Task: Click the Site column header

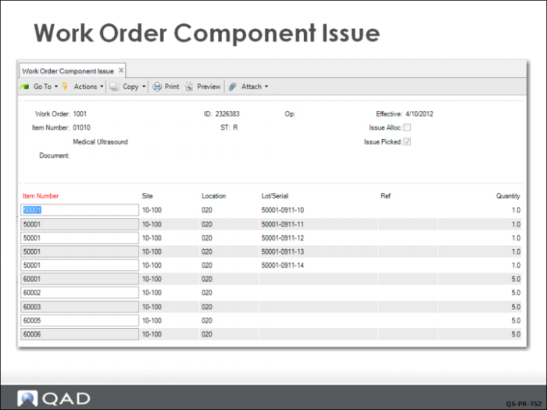Action: pyautogui.click(x=147, y=196)
